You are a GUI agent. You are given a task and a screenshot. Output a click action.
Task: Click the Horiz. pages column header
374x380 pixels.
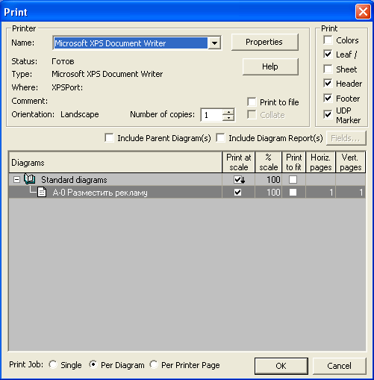point(321,162)
